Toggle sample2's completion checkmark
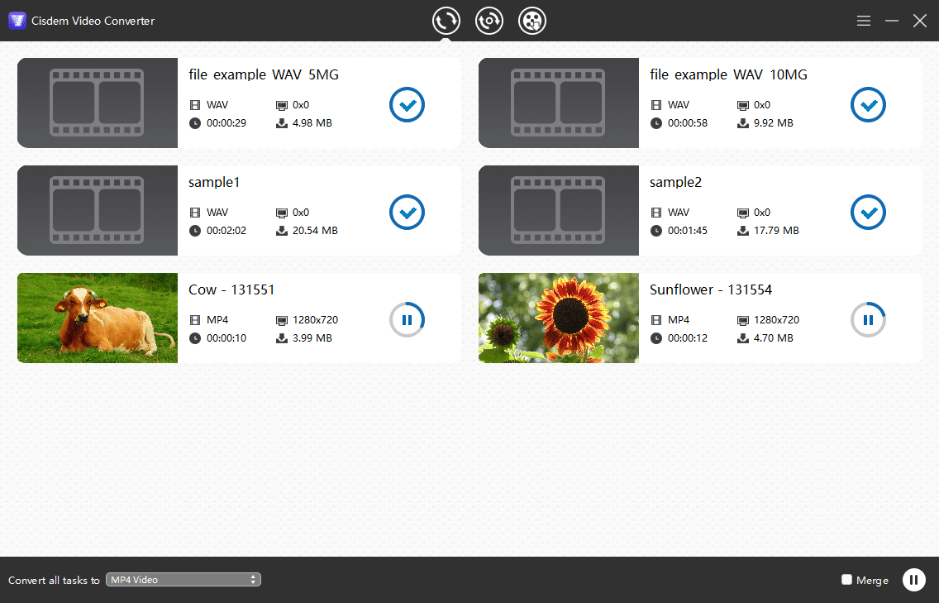939x603 pixels. click(868, 213)
